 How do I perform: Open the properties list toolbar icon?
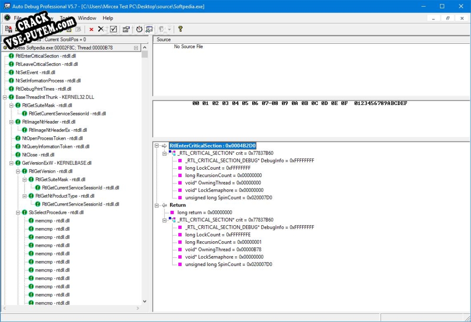tap(126, 29)
